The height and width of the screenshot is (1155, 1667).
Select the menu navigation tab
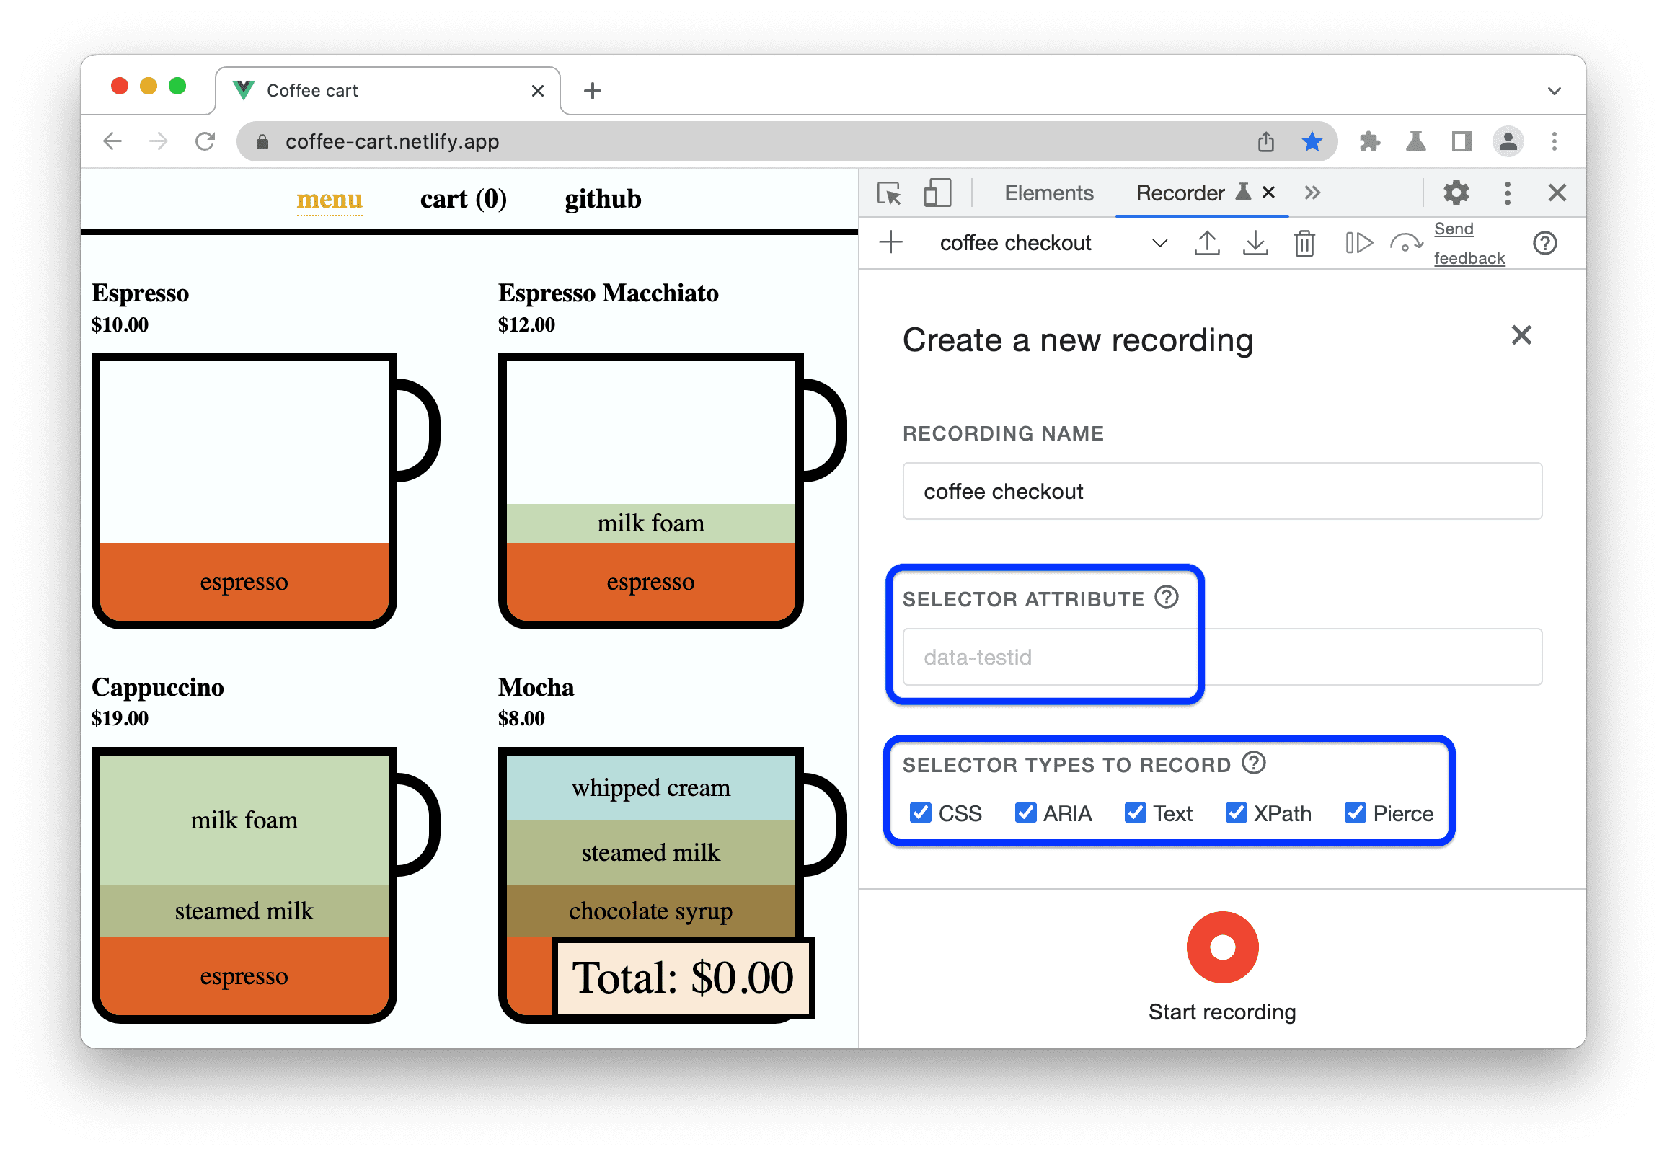pyautogui.click(x=327, y=200)
